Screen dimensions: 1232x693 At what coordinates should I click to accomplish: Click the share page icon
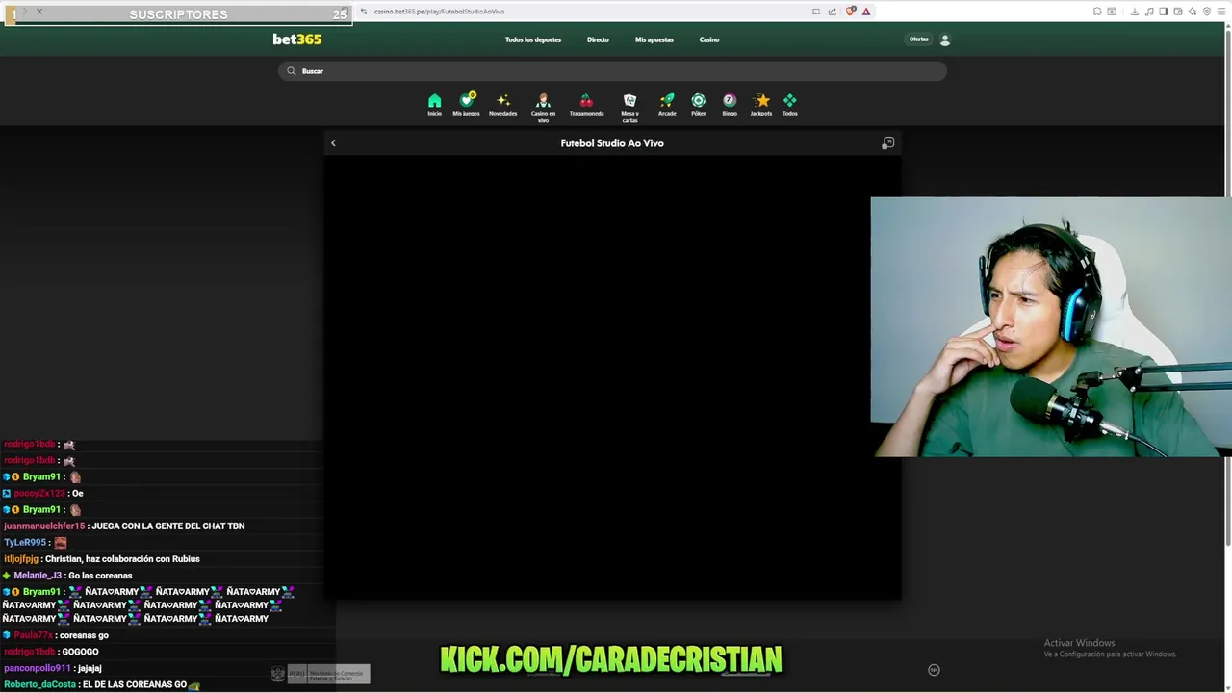pos(832,12)
